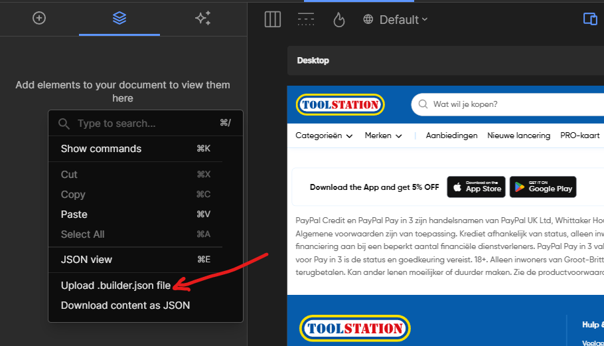Select Show commands from context menu

[x=101, y=149]
